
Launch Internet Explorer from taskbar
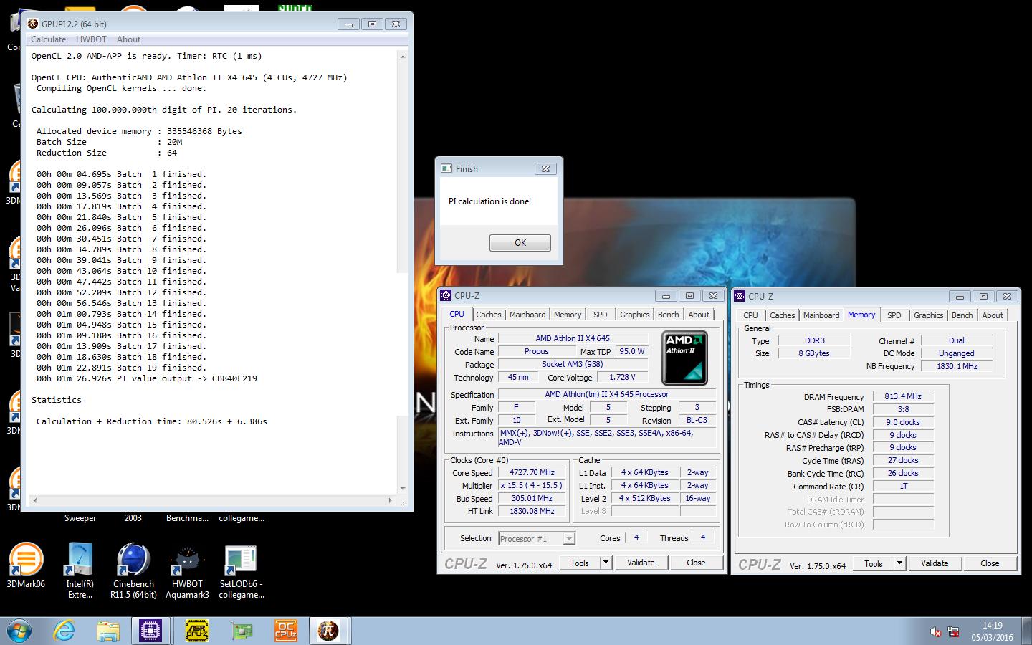[x=64, y=631]
